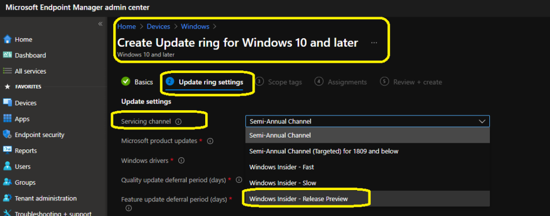Open the Dashboard icon in sidebar
This screenshot has width=550, height=216.
[x=8, y=55]
